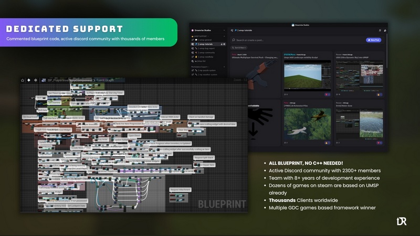Open the Sort & View dropdown
420x236 pixels.
pos(240,47)
